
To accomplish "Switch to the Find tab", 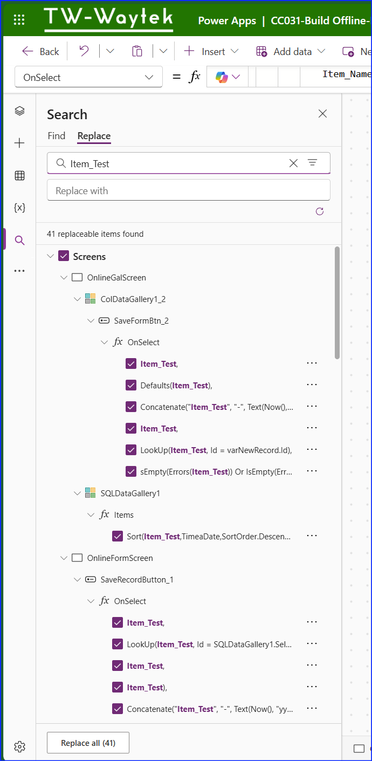I will click(x=56, y=136).
